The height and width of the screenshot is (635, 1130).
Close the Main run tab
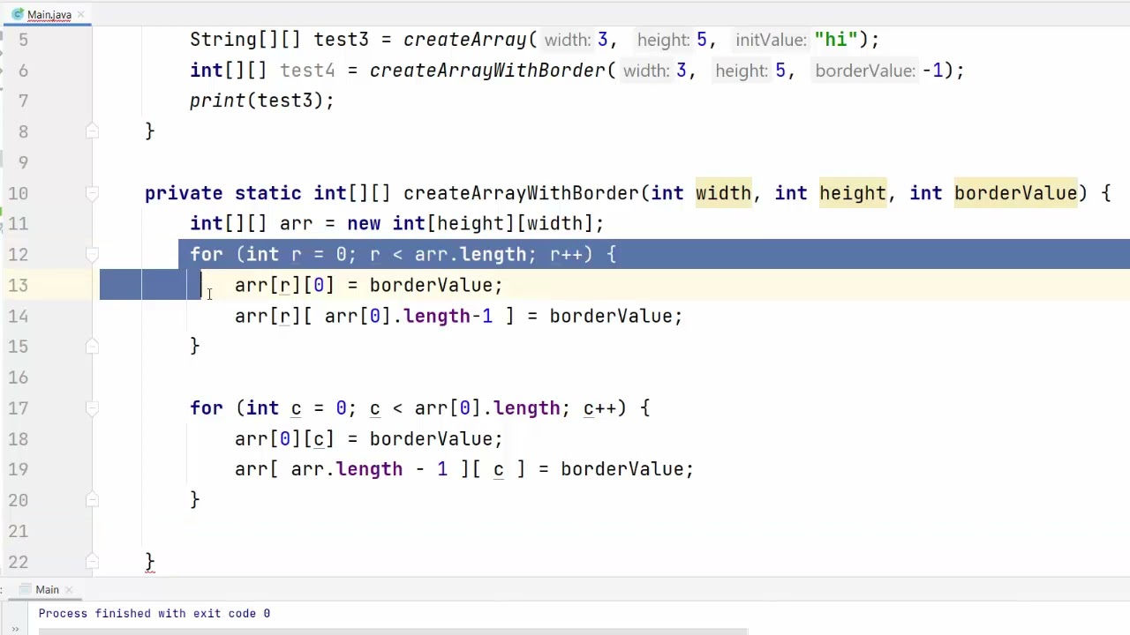point(69,590)
